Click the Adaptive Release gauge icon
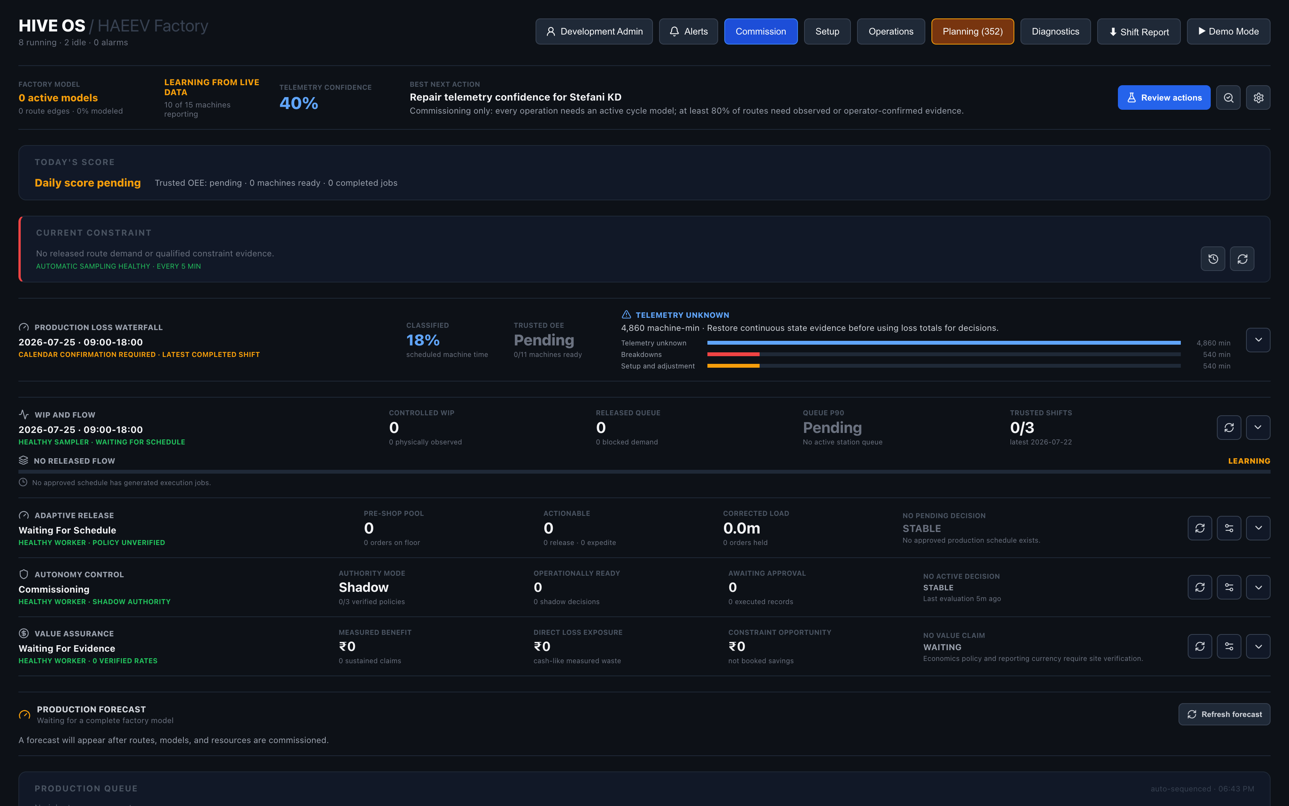The image size is (1289, 806). point(23,515)
